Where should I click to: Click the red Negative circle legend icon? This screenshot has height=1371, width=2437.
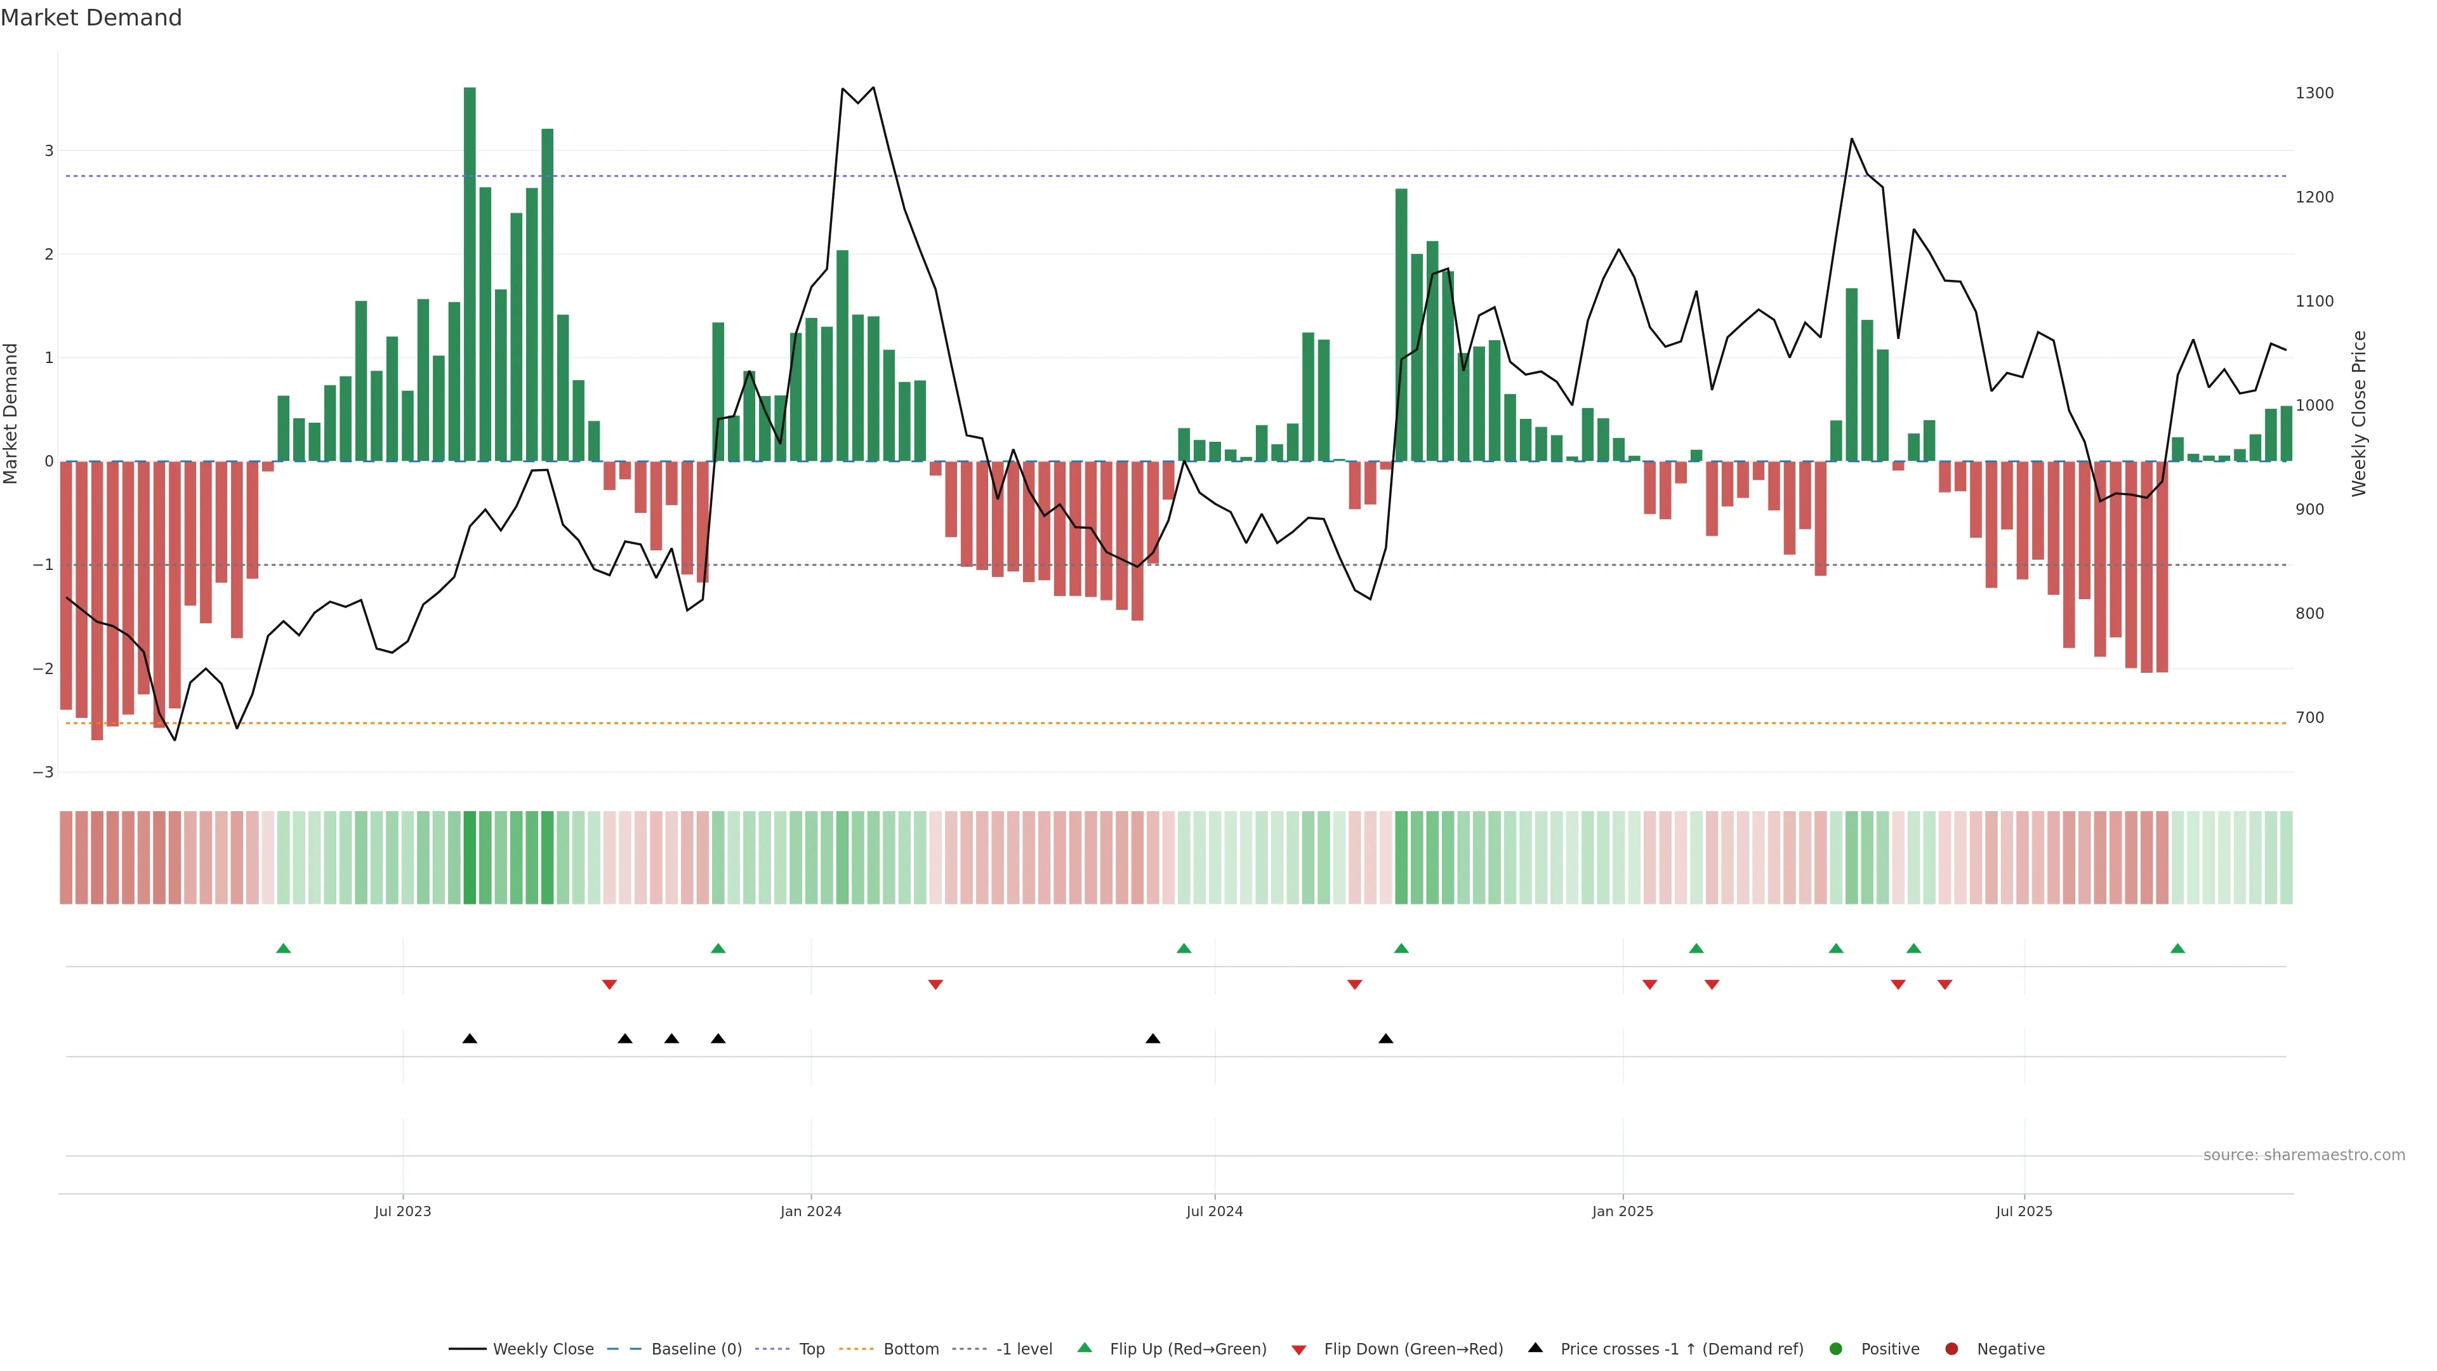1952,1348
